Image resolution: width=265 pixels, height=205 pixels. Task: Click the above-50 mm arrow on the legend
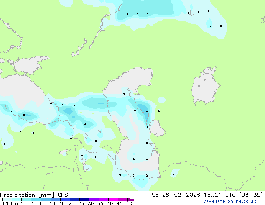click(132, 200)
